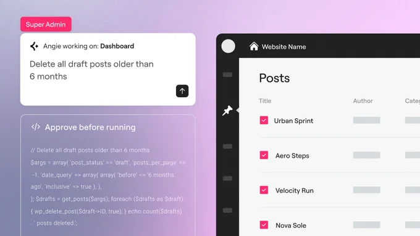Click the code brackets icon
This screenshot has width=420, height=236.
click(36, 127)
